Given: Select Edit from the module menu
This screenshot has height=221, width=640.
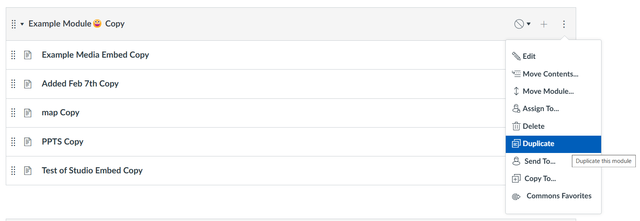Looking at the screenshot, I should 528,56.
